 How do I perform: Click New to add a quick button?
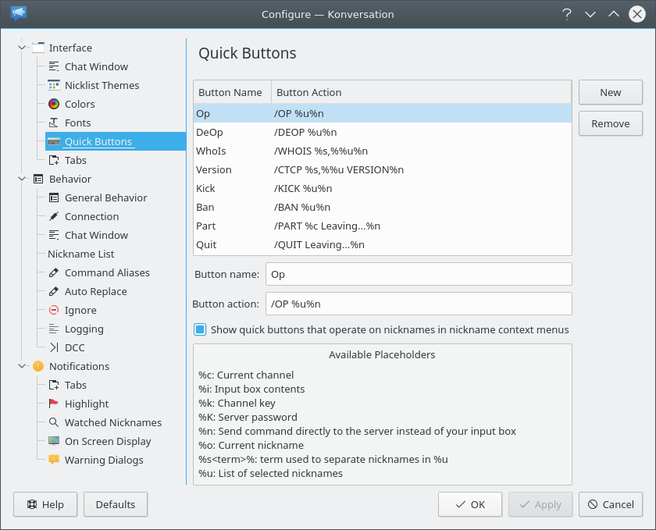(610, 92)
